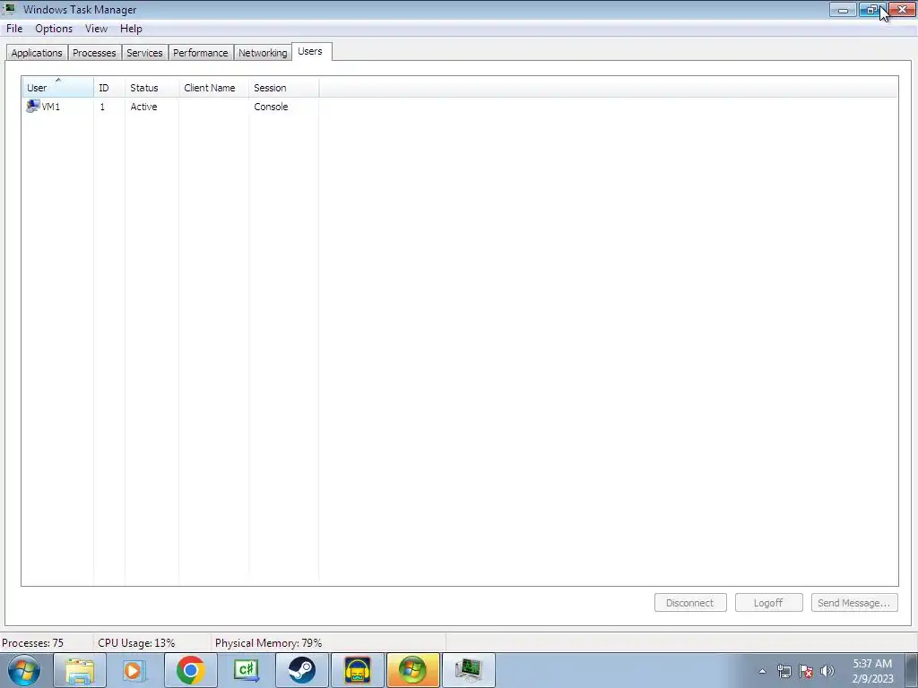Sort by the User column header

[57, 88]
